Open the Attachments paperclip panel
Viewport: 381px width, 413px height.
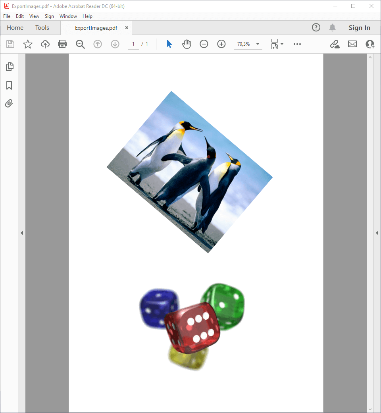click(x=10, y=104)
